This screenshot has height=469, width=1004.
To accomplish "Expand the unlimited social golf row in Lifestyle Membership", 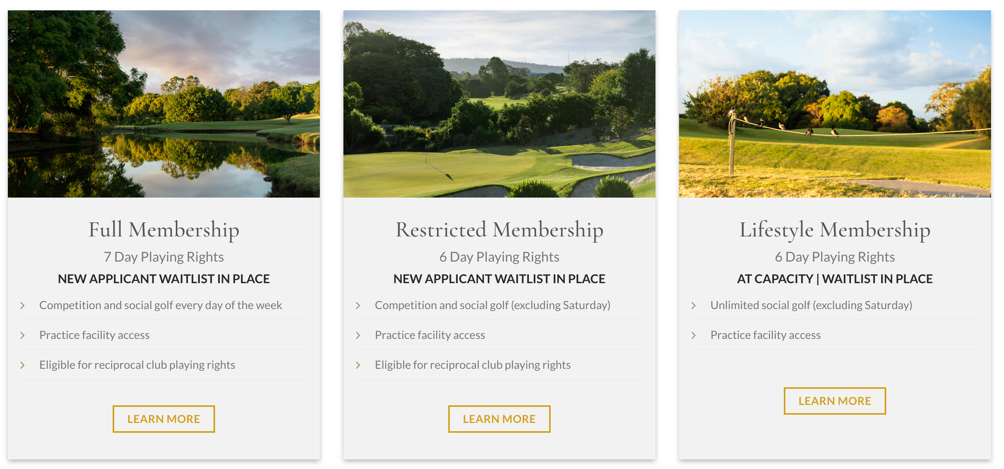I will (811, 305).
